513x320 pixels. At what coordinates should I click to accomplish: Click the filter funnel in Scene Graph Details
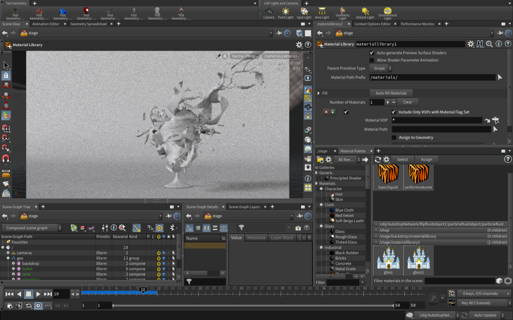[x=241, y=227]
